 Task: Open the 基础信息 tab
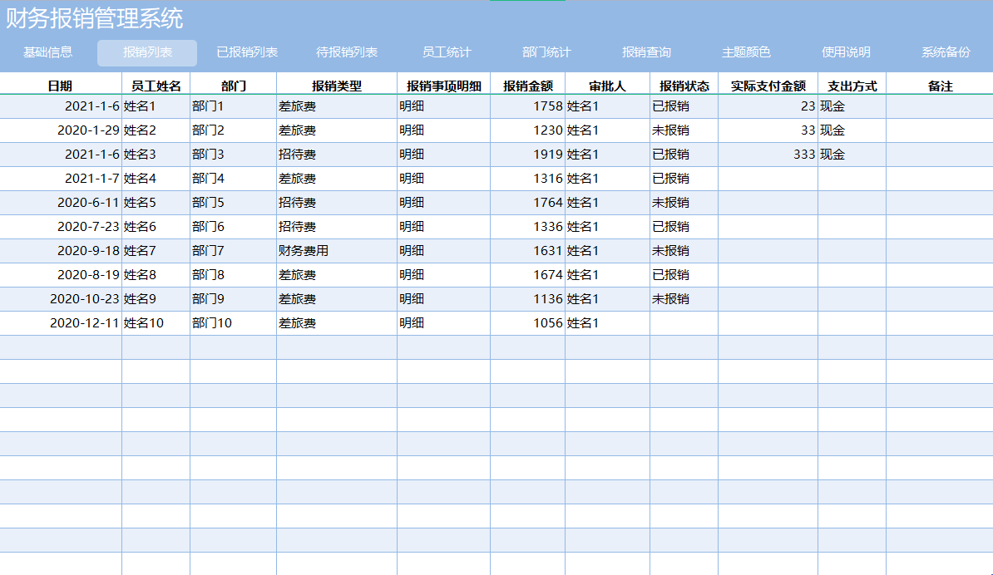[x=47, y=52]
